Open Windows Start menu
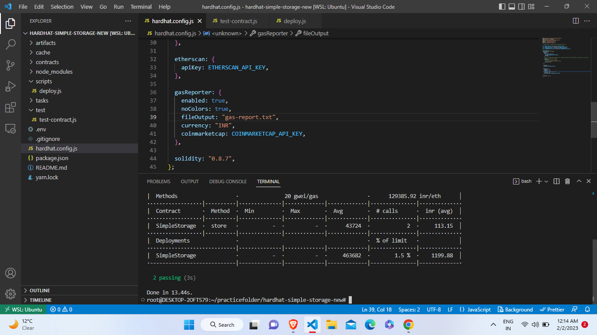 [189, 325]
